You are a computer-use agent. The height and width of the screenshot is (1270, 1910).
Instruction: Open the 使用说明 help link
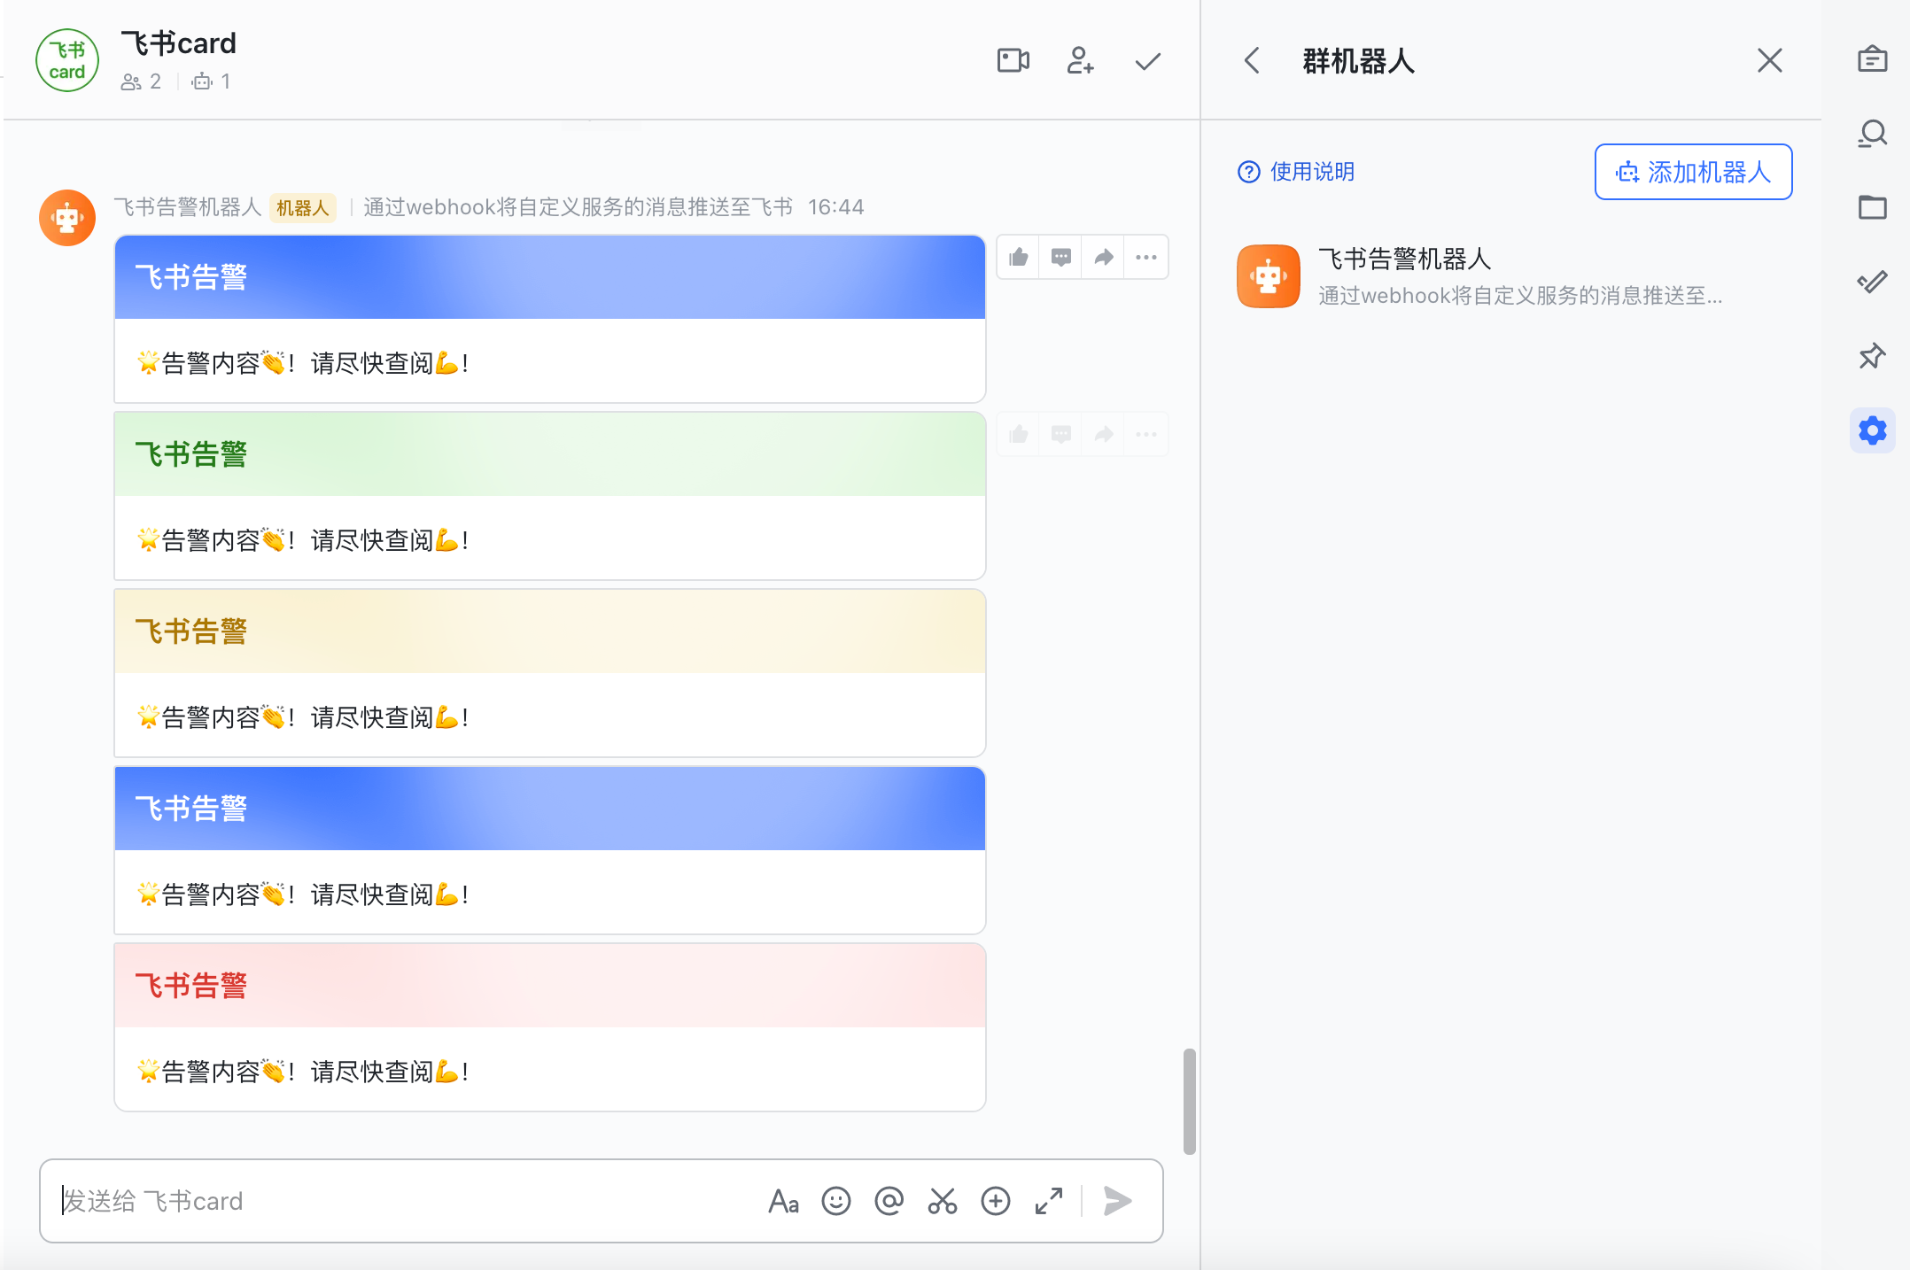(1296, 172)
